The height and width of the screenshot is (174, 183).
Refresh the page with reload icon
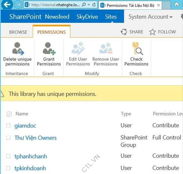(x=94, y=5)
